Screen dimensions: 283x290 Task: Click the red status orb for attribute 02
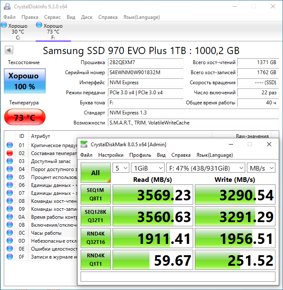point(10,153)
